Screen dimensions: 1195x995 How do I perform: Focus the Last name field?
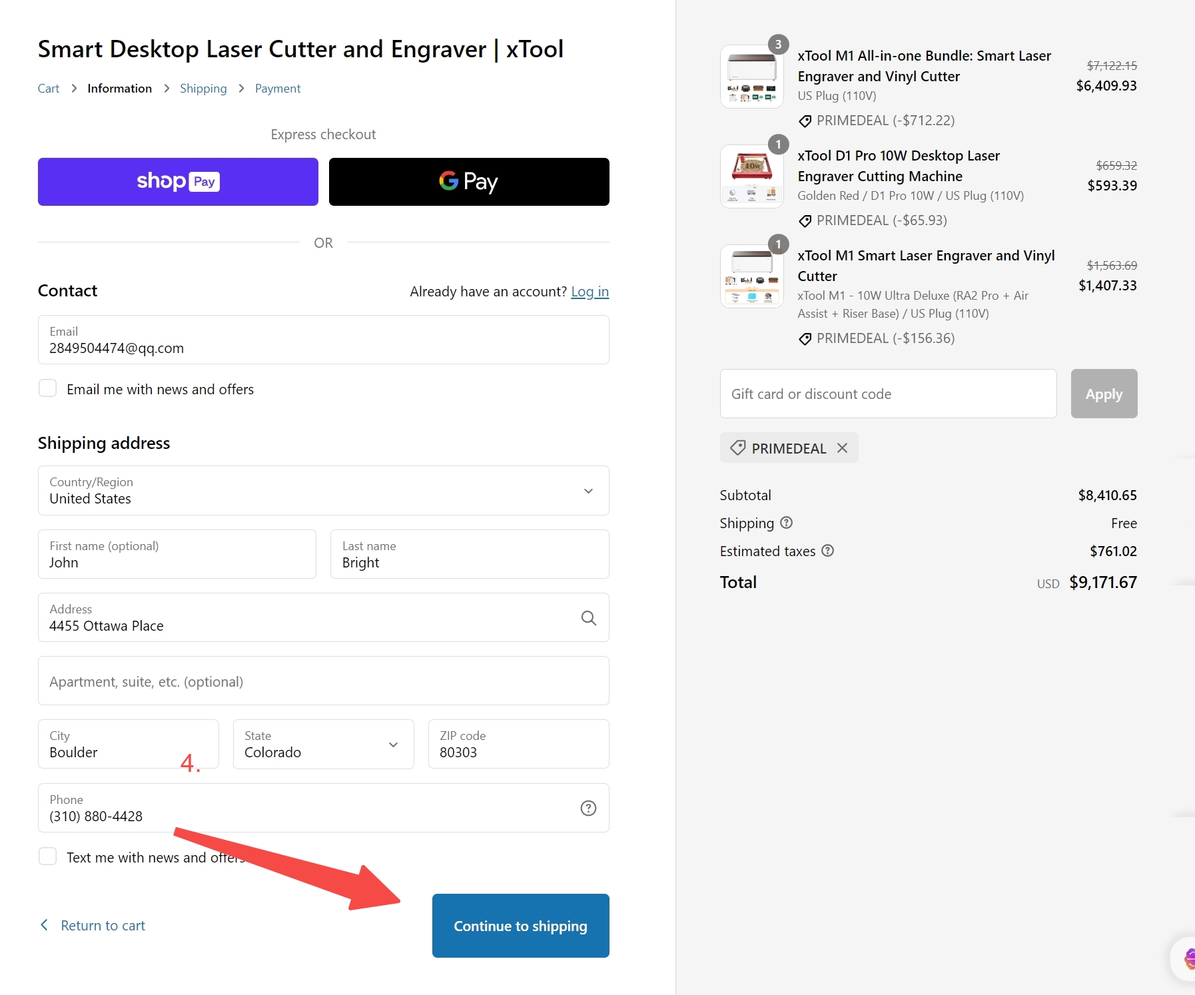[470, 554]
